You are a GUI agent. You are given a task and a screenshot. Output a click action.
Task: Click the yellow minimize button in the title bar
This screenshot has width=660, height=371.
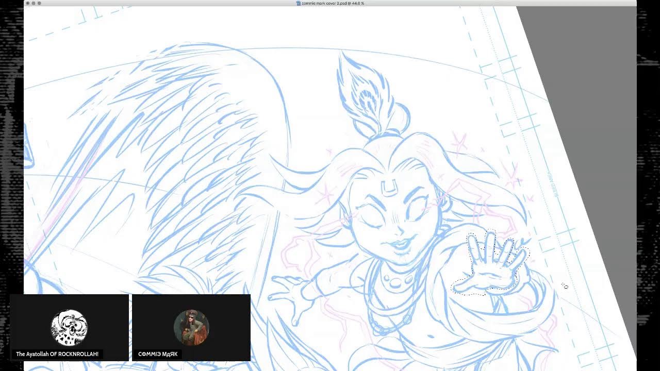tap(33, 3)
